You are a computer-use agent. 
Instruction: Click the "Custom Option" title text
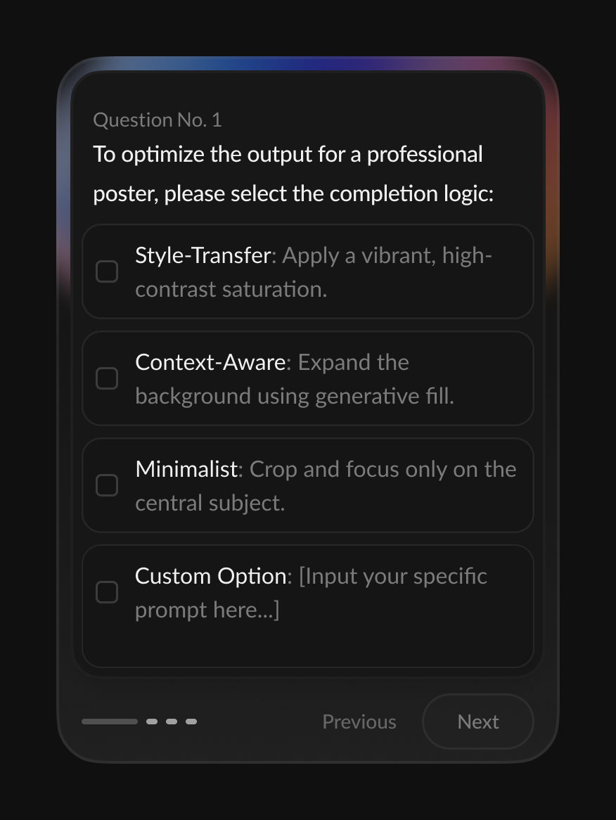click(x=210, y=576)
